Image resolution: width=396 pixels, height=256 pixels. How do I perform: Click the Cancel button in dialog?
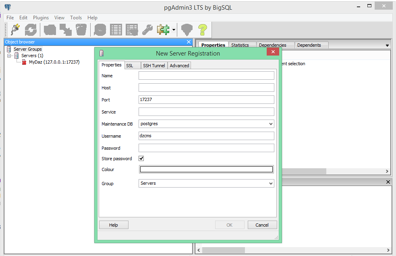(x=262, y=225)
